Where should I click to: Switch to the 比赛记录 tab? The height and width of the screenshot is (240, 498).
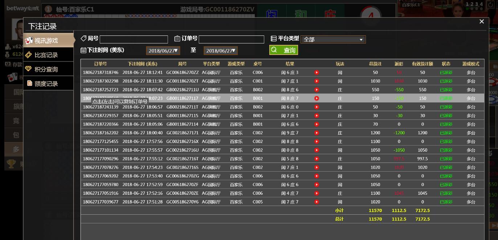tap(46, 55)
